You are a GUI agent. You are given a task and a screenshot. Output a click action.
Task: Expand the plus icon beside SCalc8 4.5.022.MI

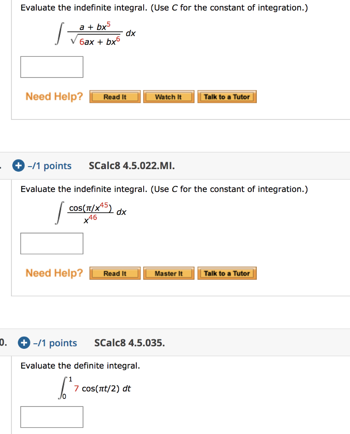pos(18,166)
